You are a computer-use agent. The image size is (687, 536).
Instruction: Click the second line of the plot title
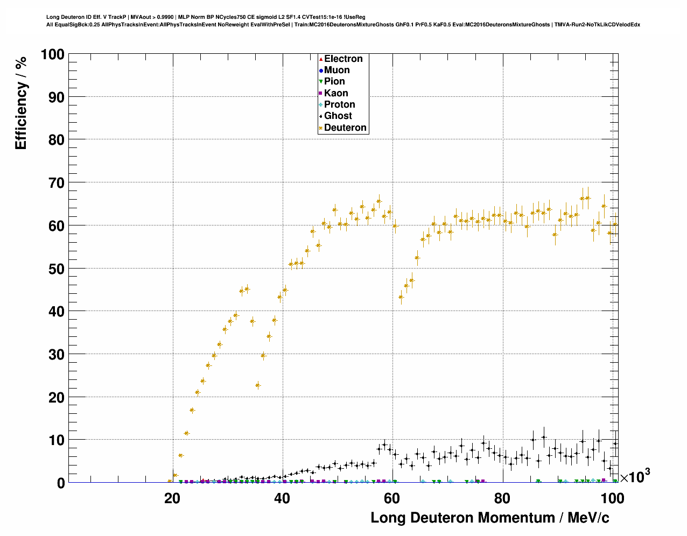pos(343,25)
